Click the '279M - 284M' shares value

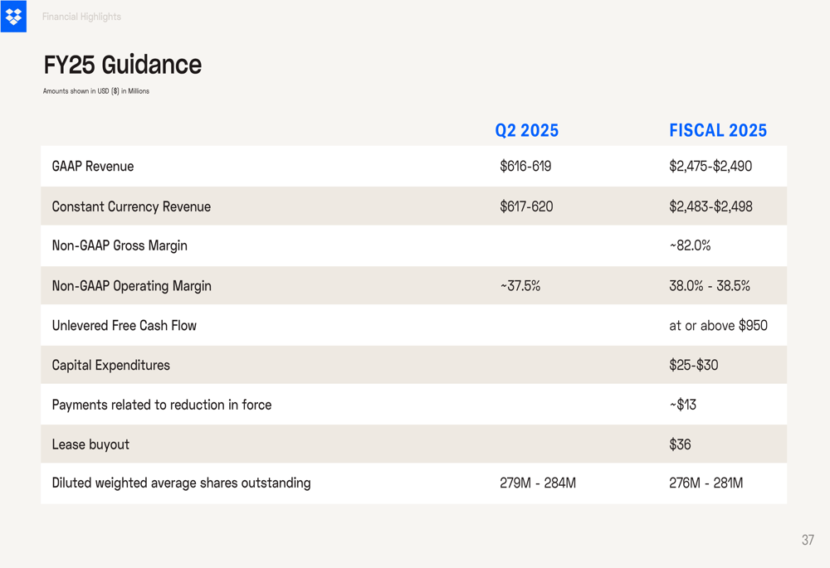[538, 483]
